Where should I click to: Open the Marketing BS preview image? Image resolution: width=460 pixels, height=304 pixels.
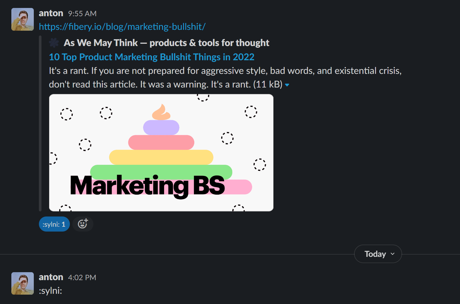(161, 153)
